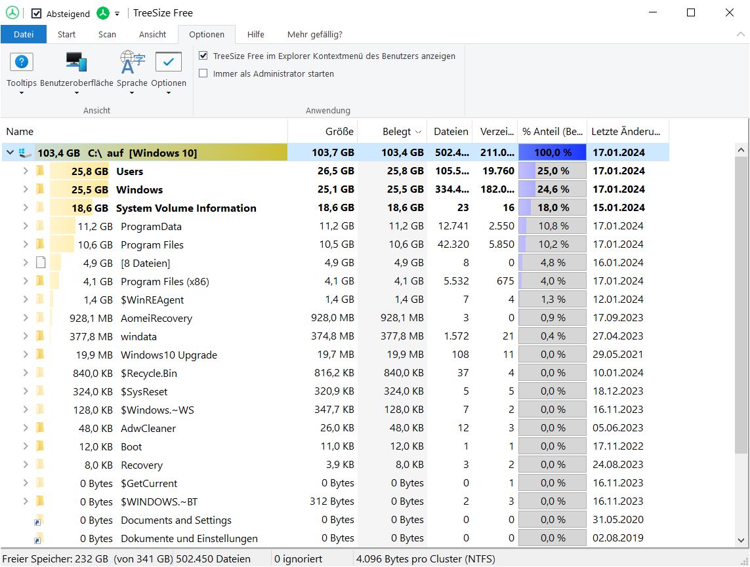This screenshot has width=750, height=567.
Task: Open the Sprache language icon
Action: click(132, 62)
